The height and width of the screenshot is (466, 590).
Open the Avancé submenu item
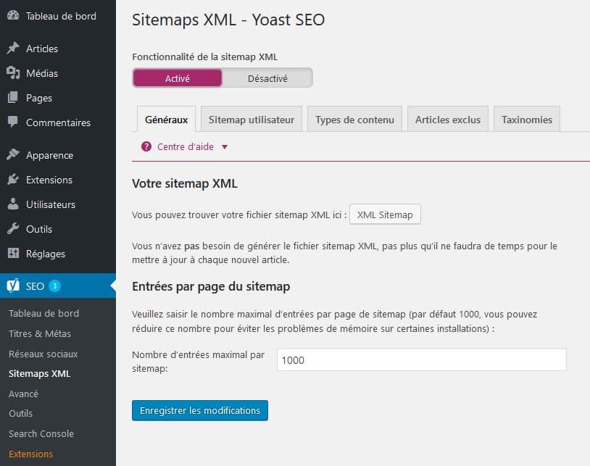coord(23,394)
